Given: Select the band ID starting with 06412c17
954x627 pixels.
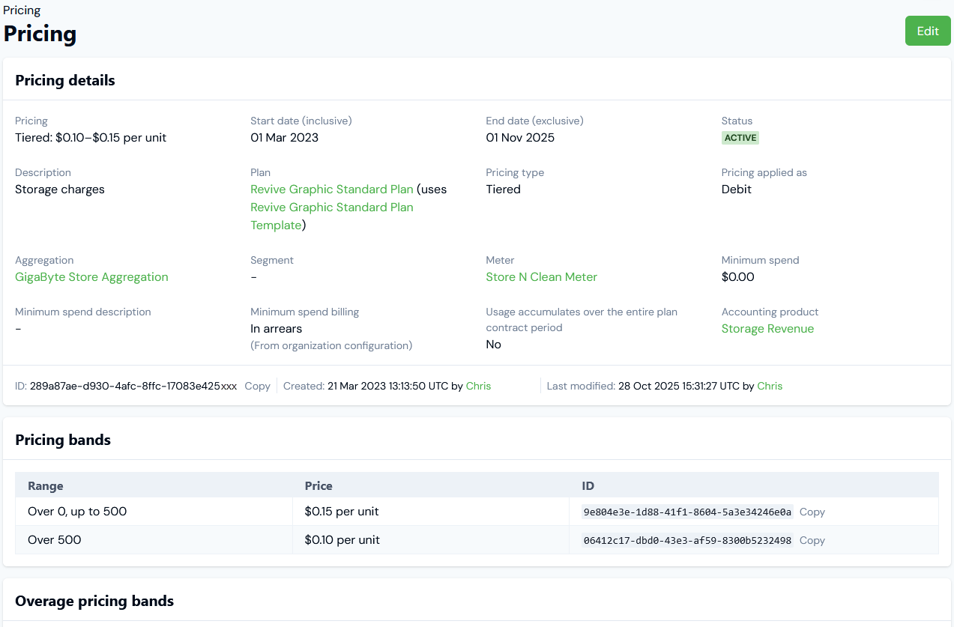Looking at the screenshot, I should [x=687, y=541].
